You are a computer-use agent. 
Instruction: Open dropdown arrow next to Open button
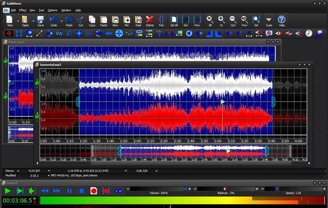32,20
